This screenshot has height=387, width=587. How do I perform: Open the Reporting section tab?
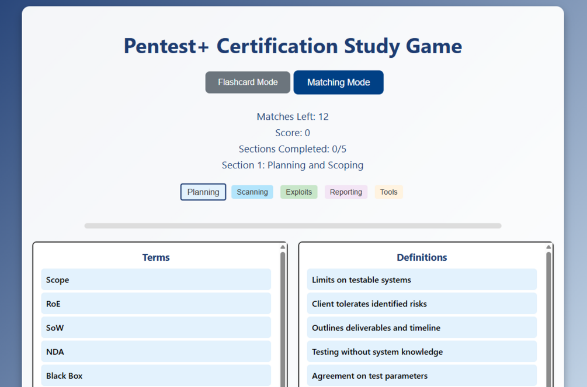346,192
